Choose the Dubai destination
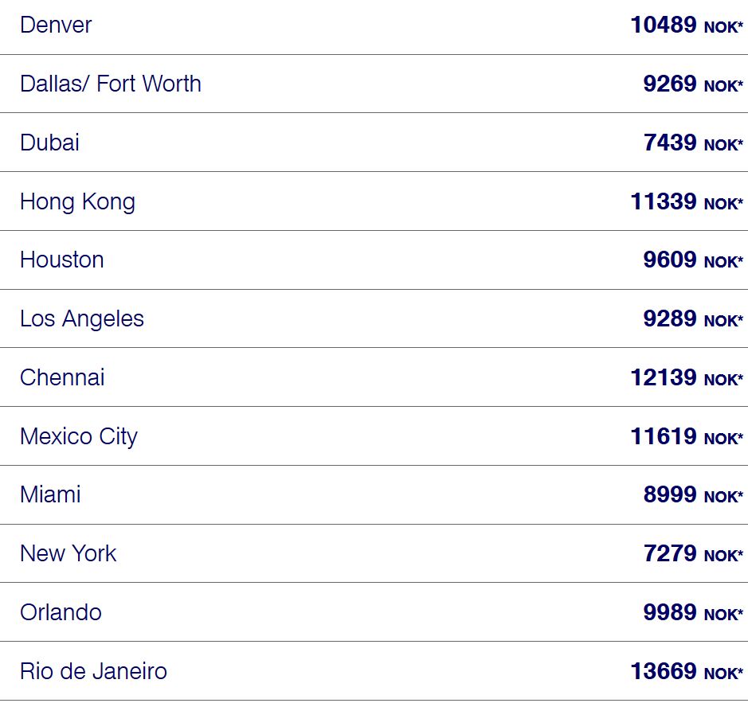 coord(374,143)
